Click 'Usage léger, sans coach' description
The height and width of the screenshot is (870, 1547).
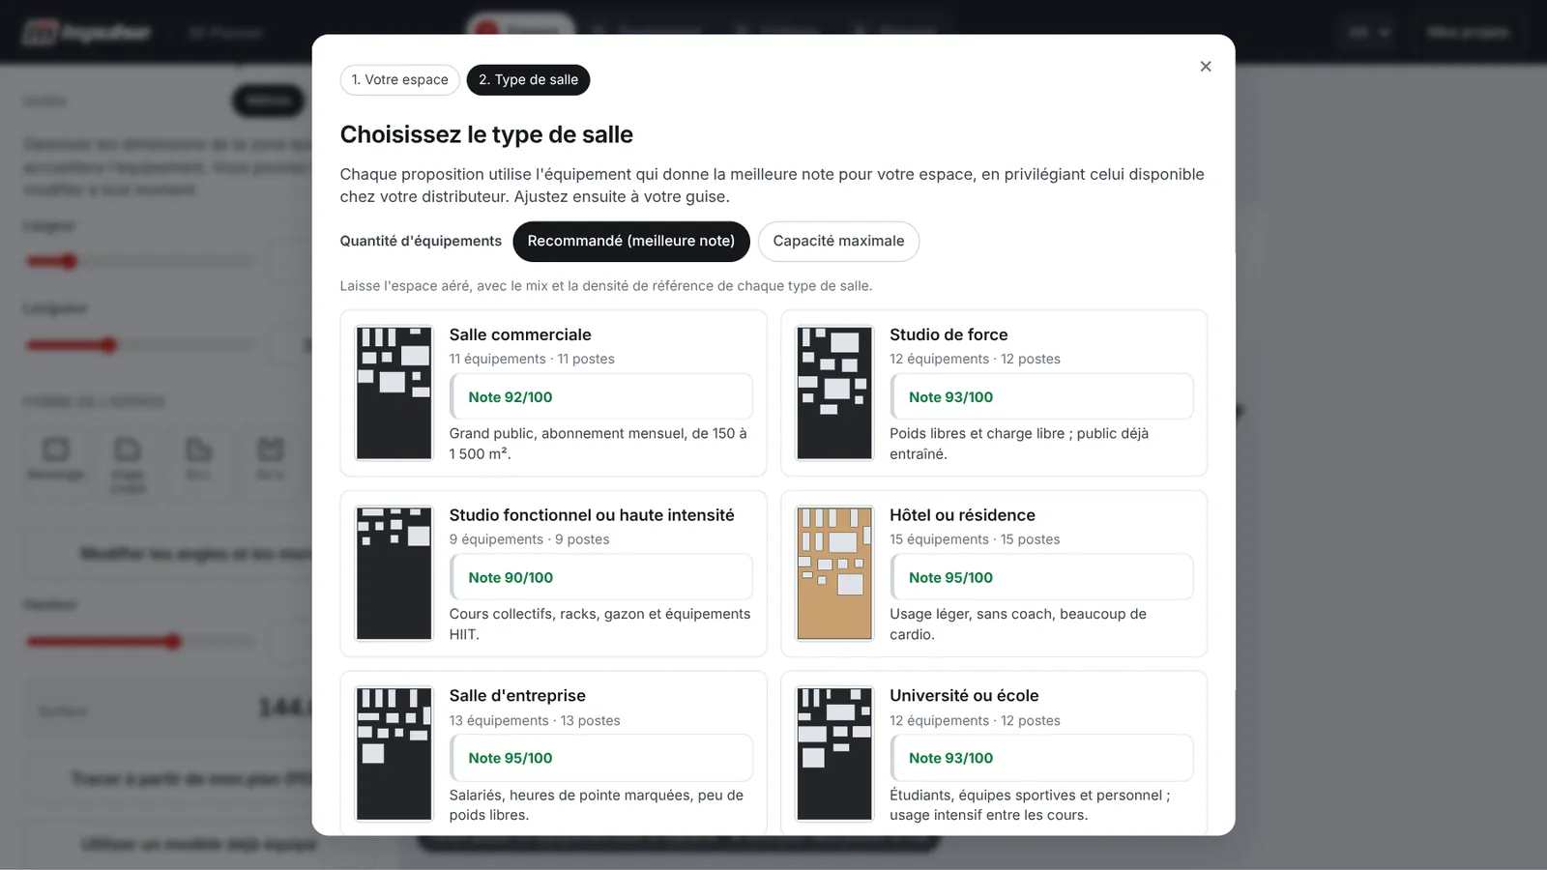pos(1018,624)
